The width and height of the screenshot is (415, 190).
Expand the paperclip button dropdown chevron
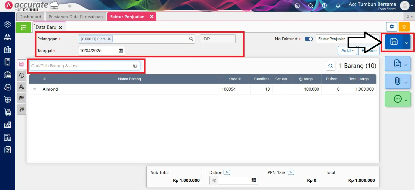pos(406,82)
